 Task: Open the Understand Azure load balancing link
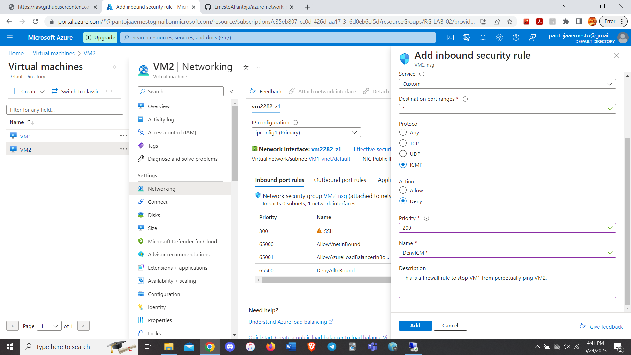click(x=288, y=322)
